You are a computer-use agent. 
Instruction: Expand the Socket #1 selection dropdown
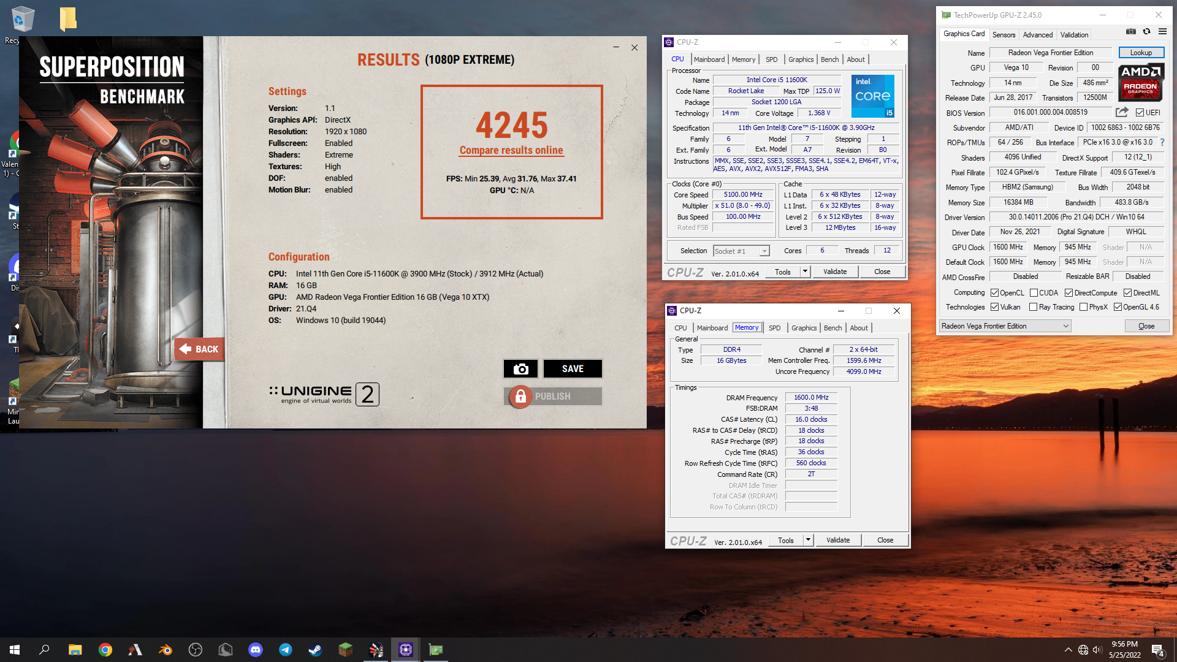(764, 251)
